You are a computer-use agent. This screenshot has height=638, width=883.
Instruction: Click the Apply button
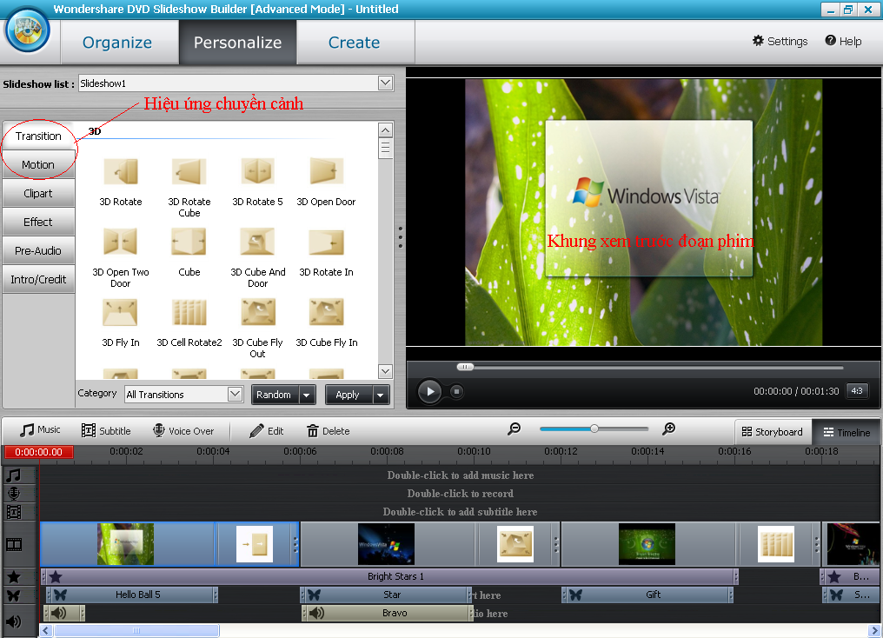pyautogui.click(x=349, y=395)
